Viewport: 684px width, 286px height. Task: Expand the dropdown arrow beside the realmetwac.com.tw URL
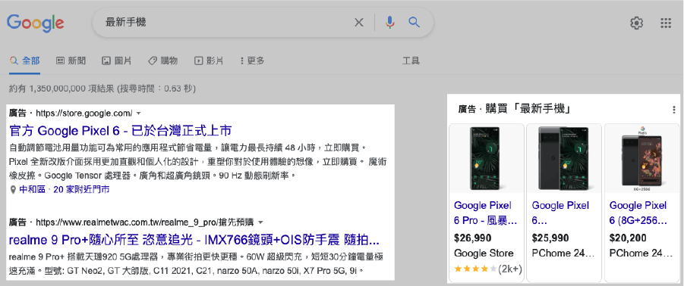(x=260, y=223)
